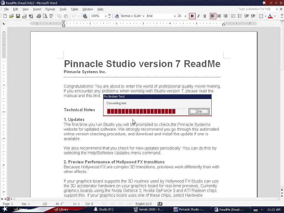Apply the outside border icon

click(261, 16)
